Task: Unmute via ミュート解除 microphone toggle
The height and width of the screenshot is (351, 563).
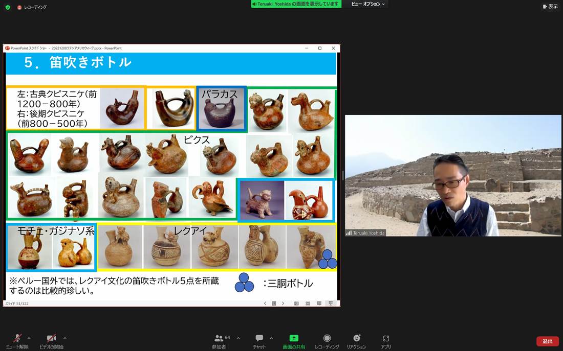Action: point(17,337)
